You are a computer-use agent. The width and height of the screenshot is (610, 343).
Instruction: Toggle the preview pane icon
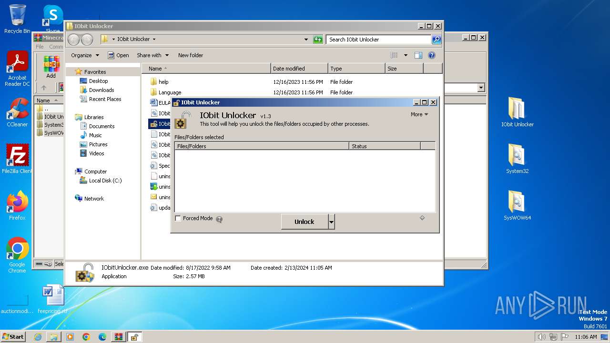pyautogui.click(x=418, y=55)
